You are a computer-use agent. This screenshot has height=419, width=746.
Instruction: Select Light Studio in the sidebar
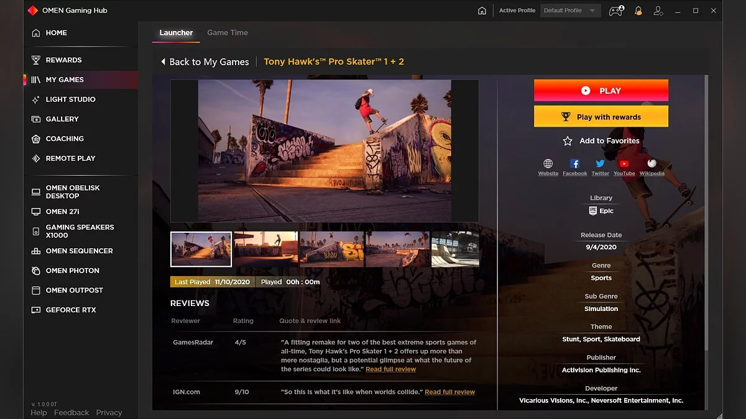[70, 99]
